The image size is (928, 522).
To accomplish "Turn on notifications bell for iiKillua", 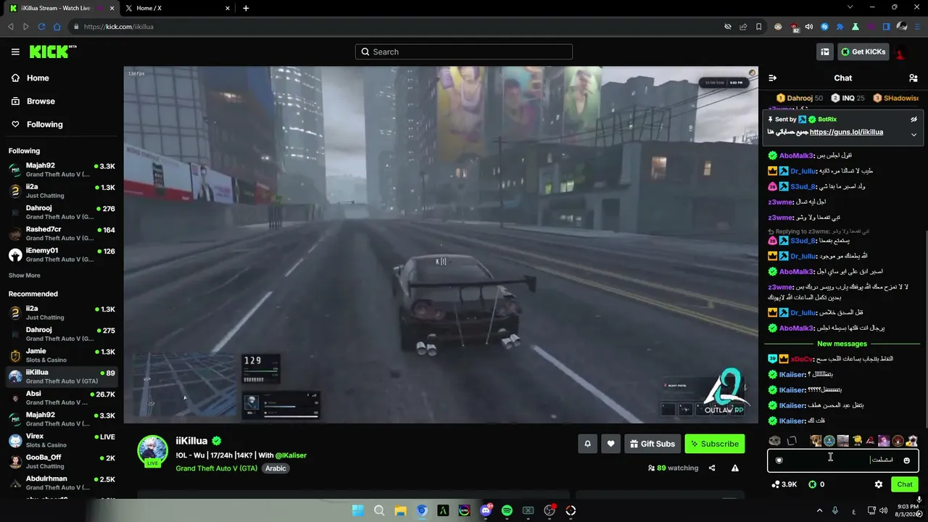I will point(588,444).
